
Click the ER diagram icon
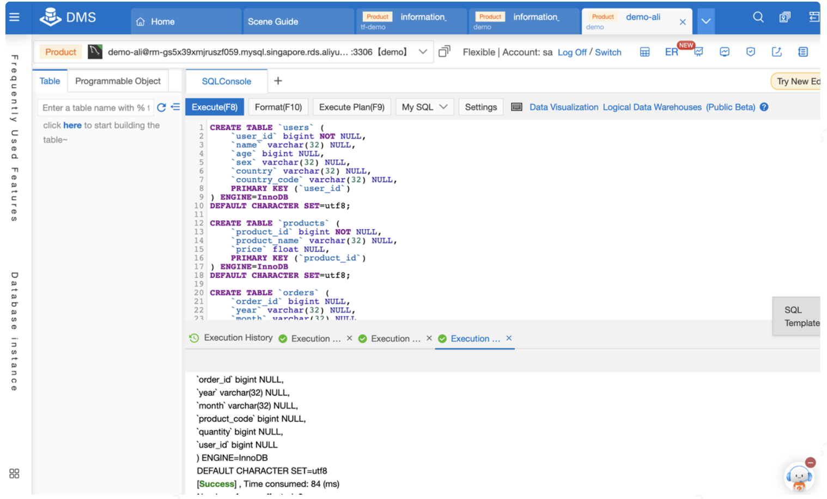tap(671, 52)
